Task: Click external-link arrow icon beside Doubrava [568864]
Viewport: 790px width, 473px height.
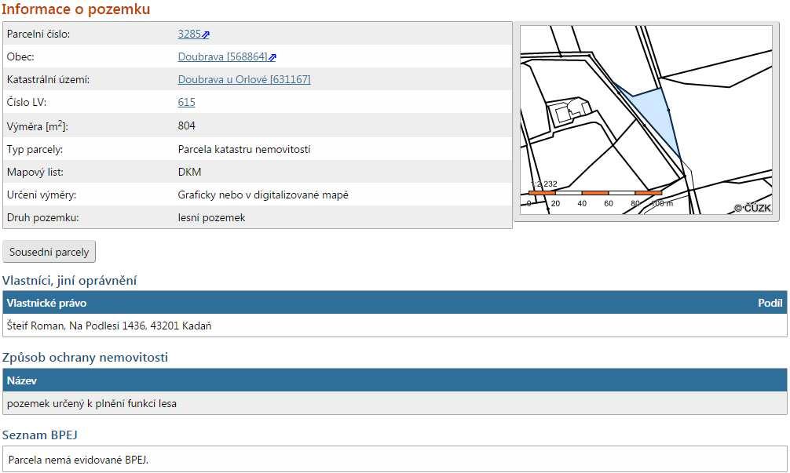Action: click(272, 57)
